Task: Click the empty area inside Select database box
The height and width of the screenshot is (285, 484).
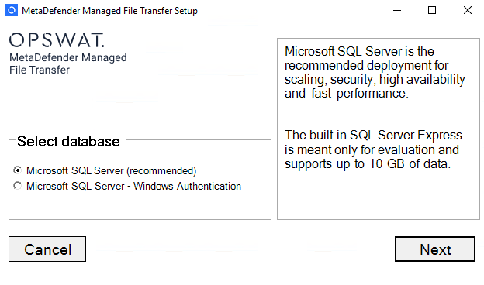Action: (x=140, y=206)
